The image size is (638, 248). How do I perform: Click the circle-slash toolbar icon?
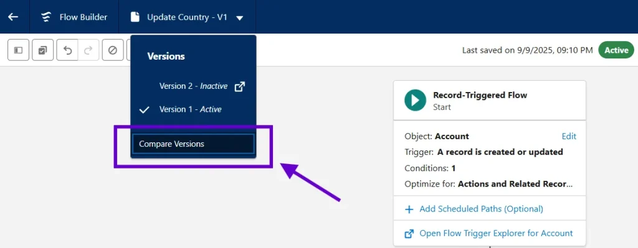113,50
